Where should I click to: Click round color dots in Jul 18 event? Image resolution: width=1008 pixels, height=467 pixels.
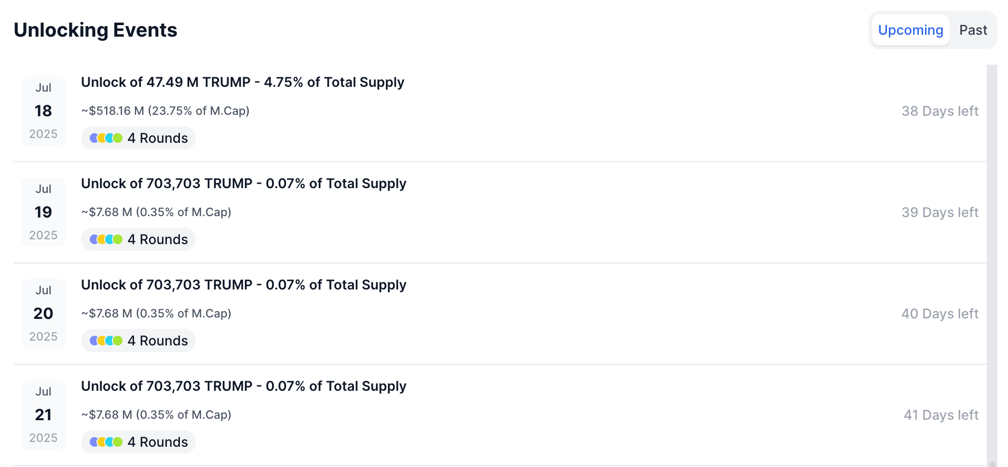tap(106, 138)
